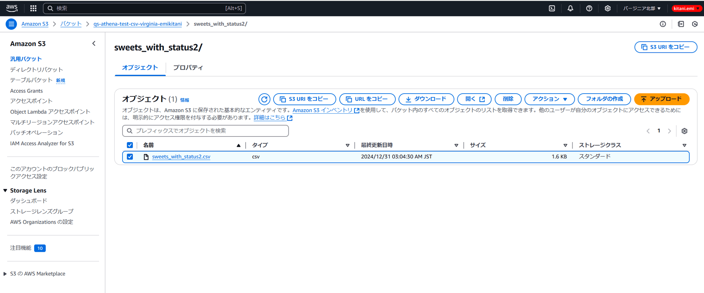Open the アクション dropdown
This screenshot has width=704, height=293.
(x=549, y=99)
